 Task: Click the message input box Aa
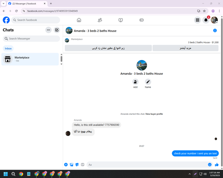(x=147, y=165)
